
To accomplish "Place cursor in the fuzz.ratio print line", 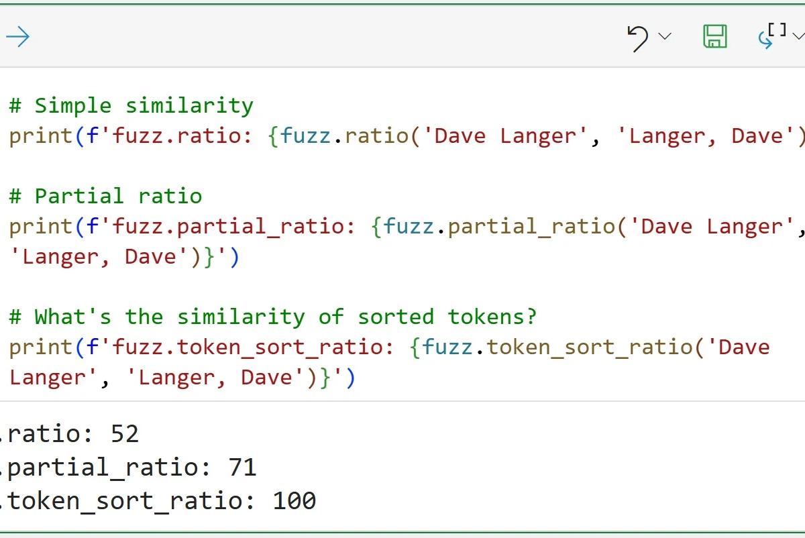I will tap(268, 136).
